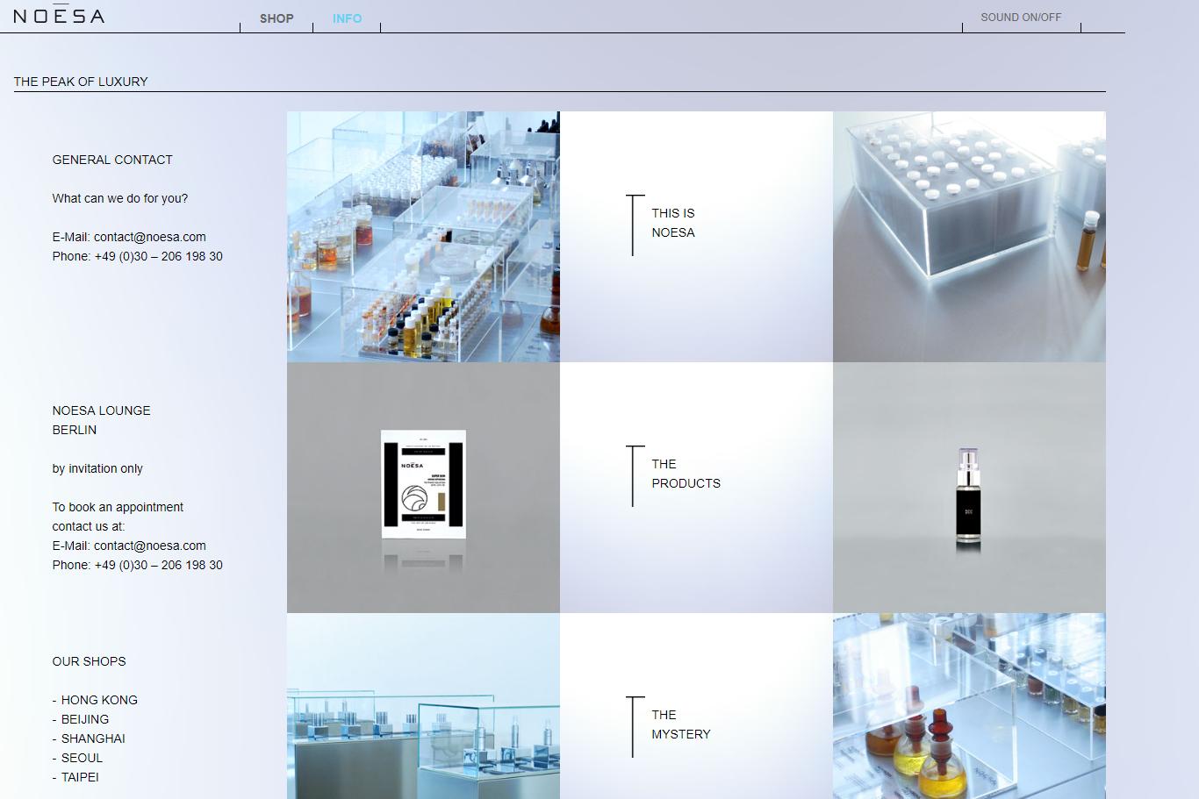This screenshot has width=1199, height=799.
Task: Click the amber dropper bottles image
Action: tap(969, 706)
